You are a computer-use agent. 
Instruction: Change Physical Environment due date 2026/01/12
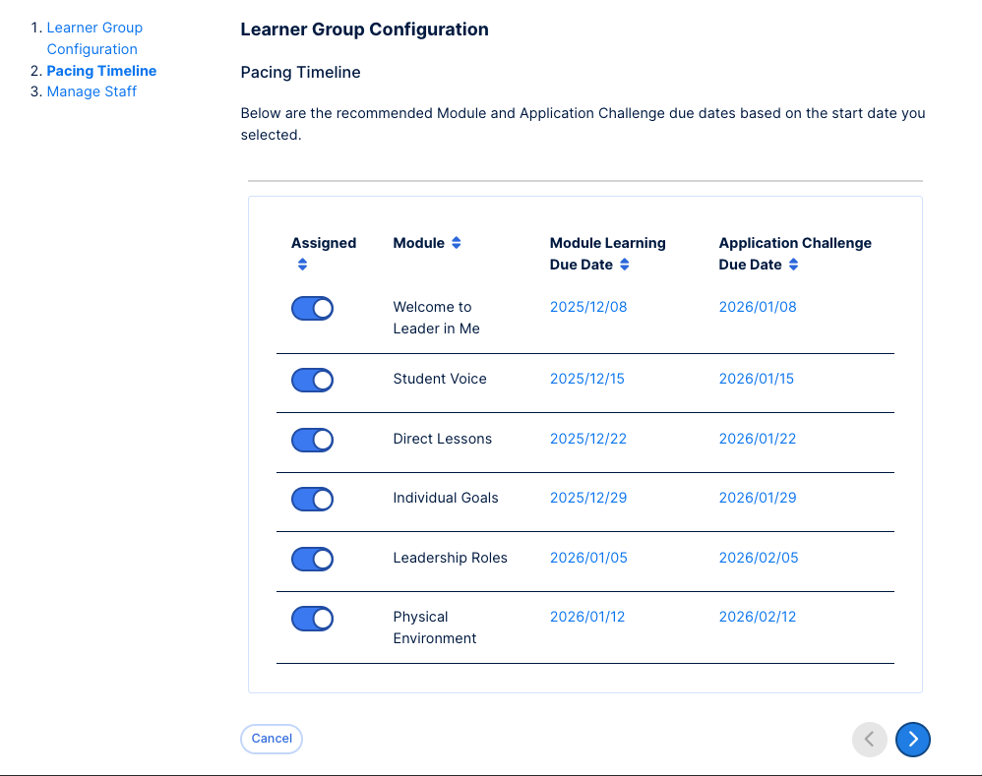click(586, 617)
